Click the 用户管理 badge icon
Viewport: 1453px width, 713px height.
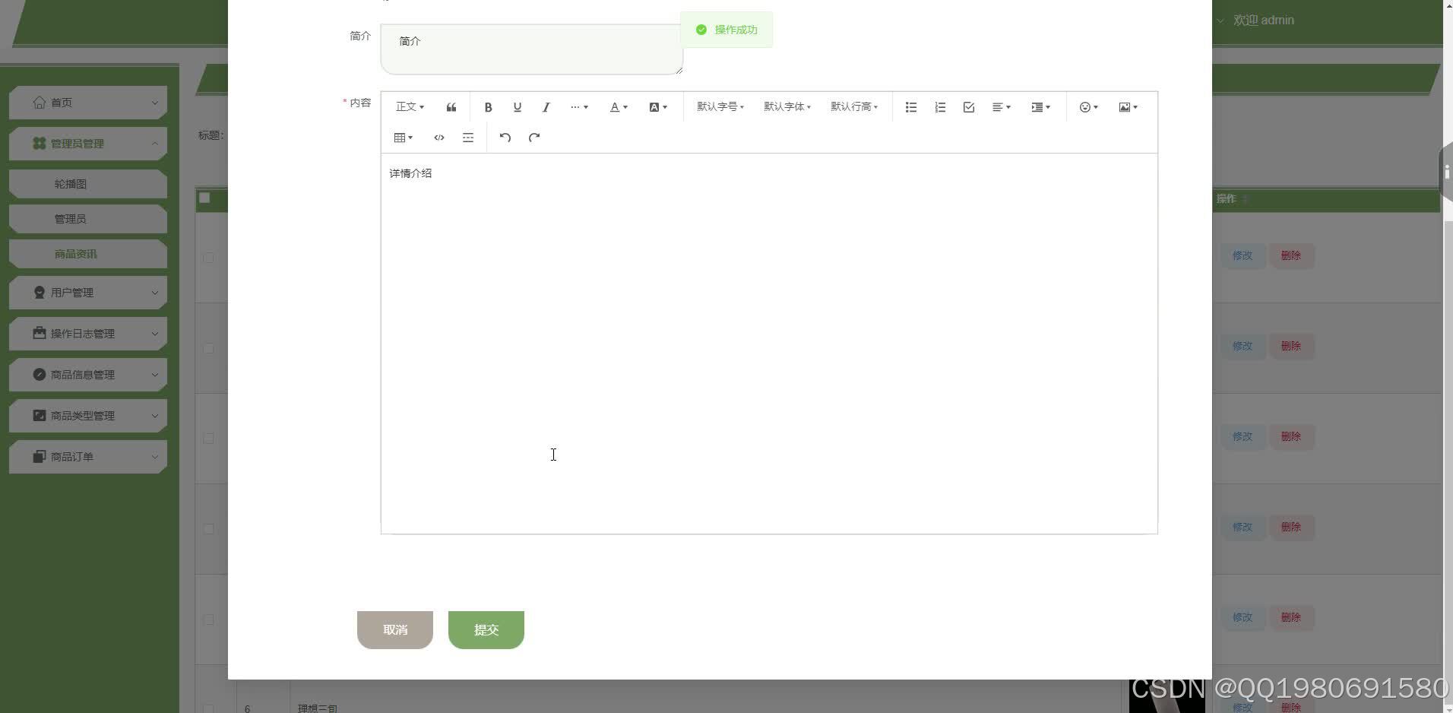(x=40, y=292)
